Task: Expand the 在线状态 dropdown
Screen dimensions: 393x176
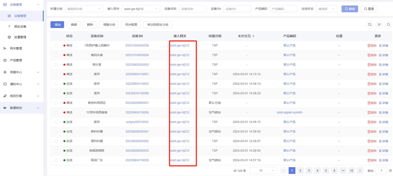Action: coord(326,9)
